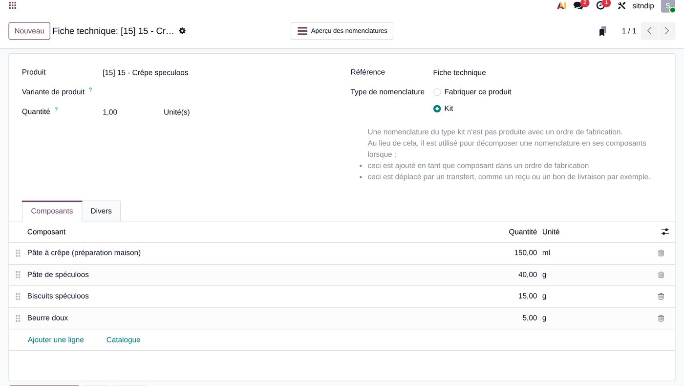Grab drag handle of Beurre doux row
The image size is (684, 386).
coord(18,318)
